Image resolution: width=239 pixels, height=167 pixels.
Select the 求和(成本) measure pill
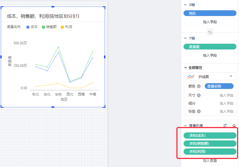click(210, 136)
